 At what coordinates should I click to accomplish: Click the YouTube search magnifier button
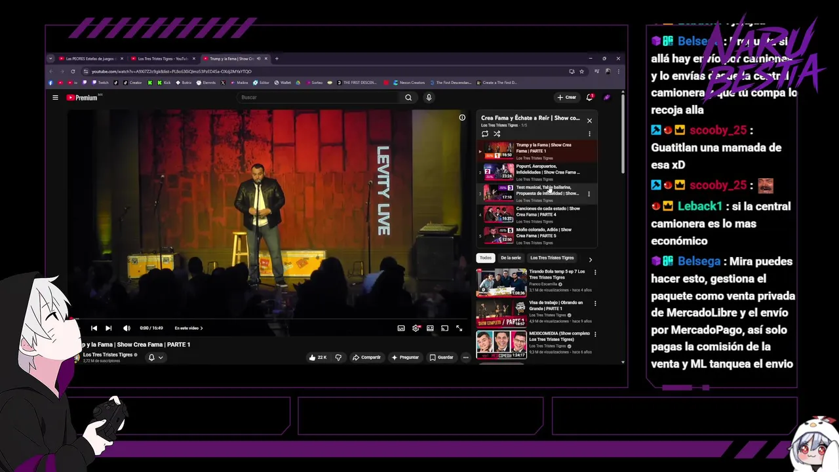tap(408, 98)
